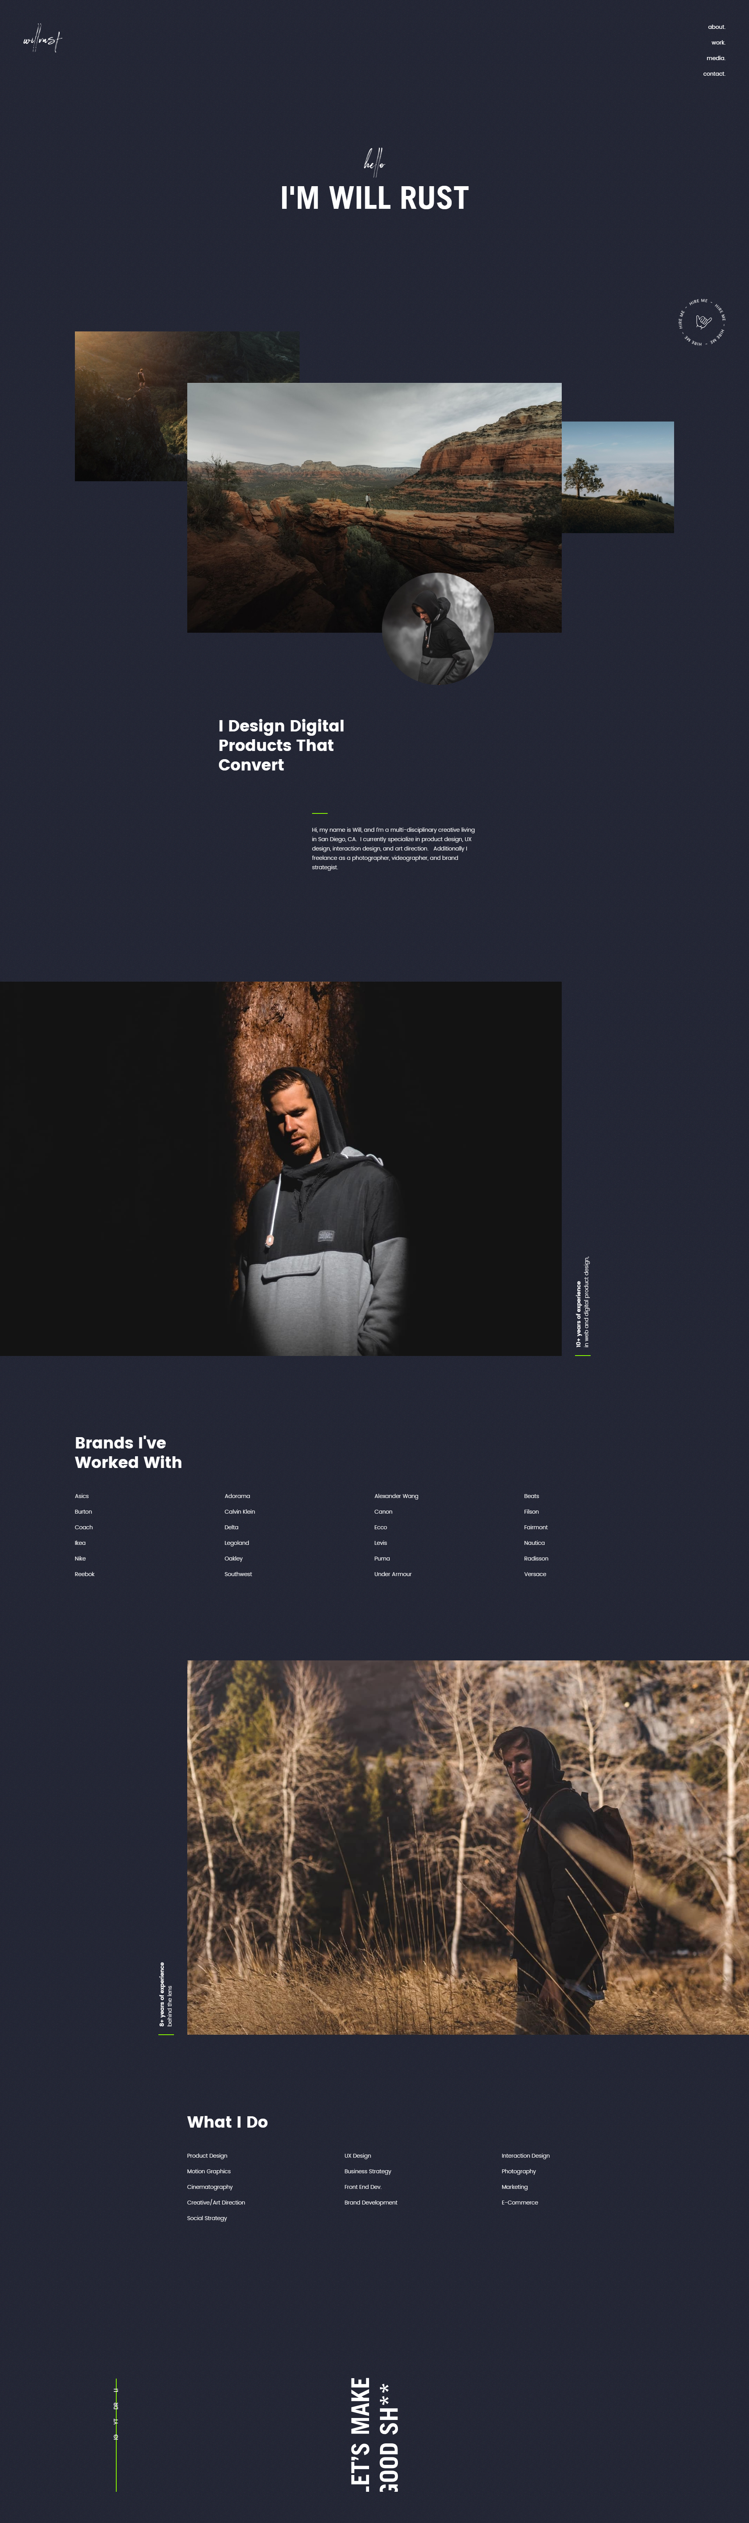This screenshot has height=2523, width=749.
Task: Click the Hire Me shaka hand badge
Action: click(702, 322)
